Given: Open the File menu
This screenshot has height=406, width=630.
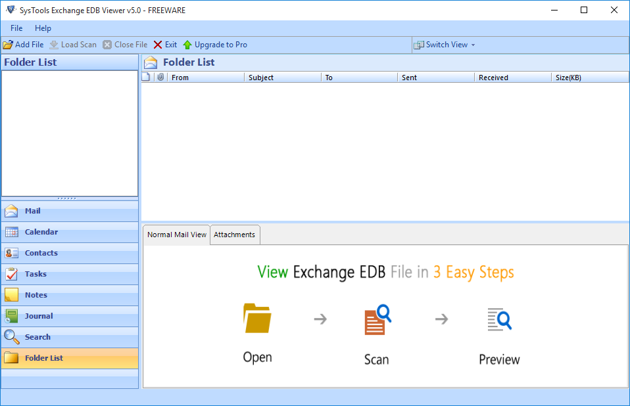Looking at the screenshot, I should click(16, 28).
